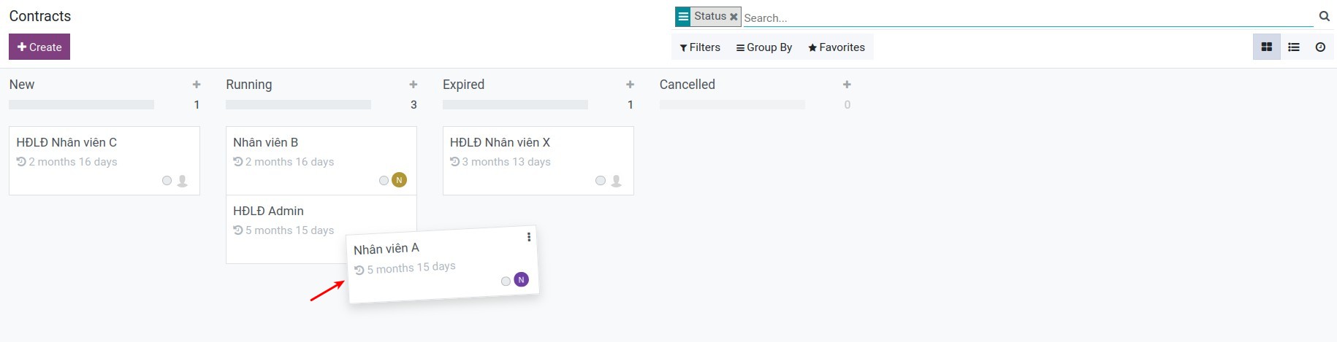Switch to activity clock view

[x=1320, y=47]
